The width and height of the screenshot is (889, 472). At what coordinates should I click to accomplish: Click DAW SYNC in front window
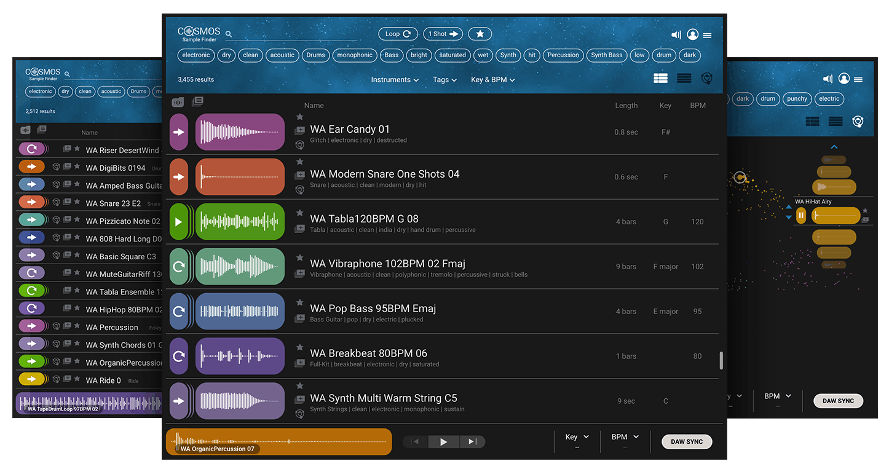pos(687,442)
